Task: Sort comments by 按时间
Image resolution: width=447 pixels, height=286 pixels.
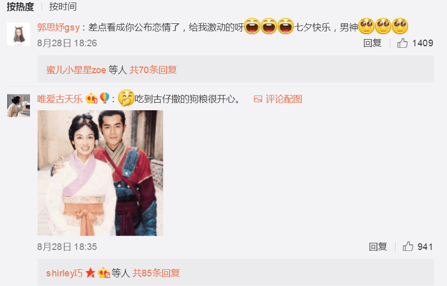Action: tap(63, 7)
